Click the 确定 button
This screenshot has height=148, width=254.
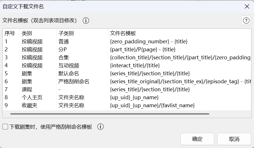pyautogui.click(x=197, y=139)
